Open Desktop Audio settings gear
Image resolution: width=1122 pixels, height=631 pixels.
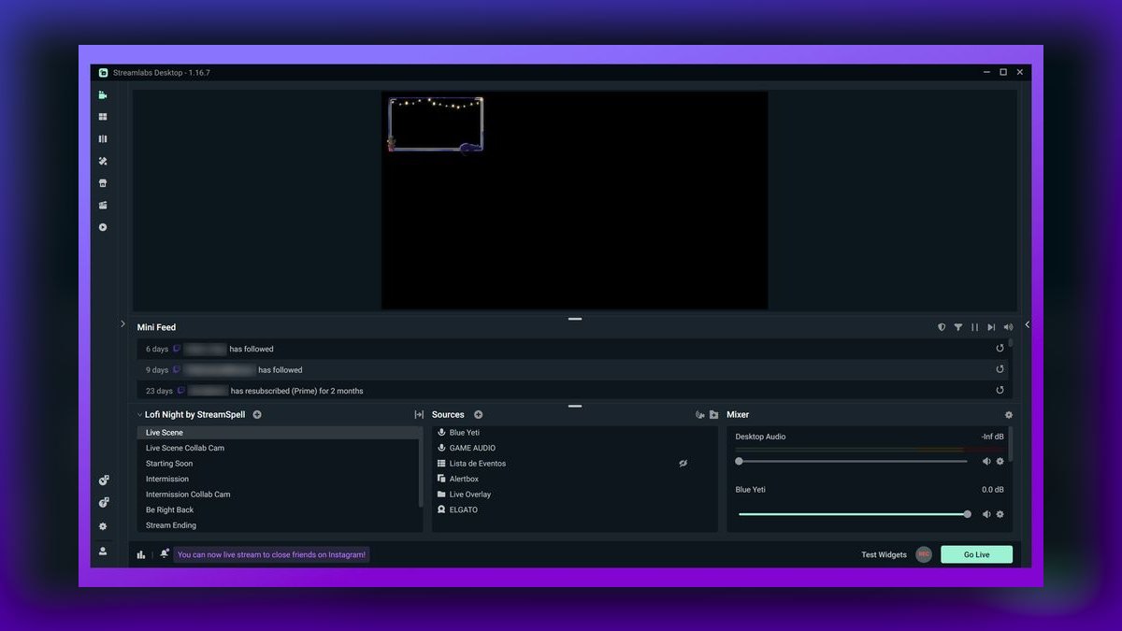click(1000, 461)
